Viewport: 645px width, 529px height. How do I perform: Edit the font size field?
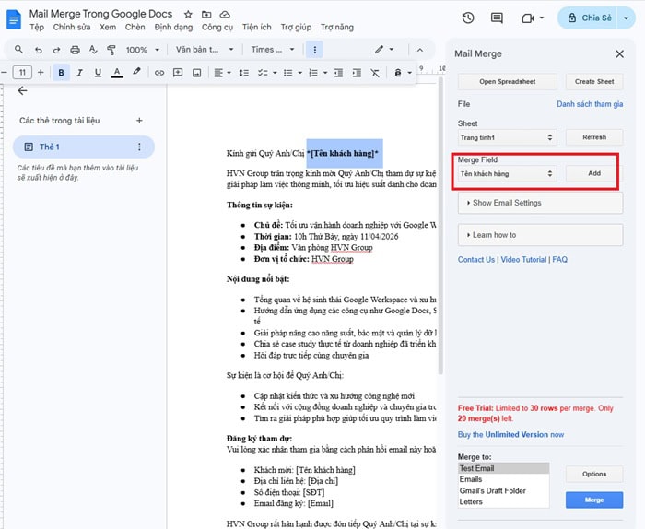(22, 73)
